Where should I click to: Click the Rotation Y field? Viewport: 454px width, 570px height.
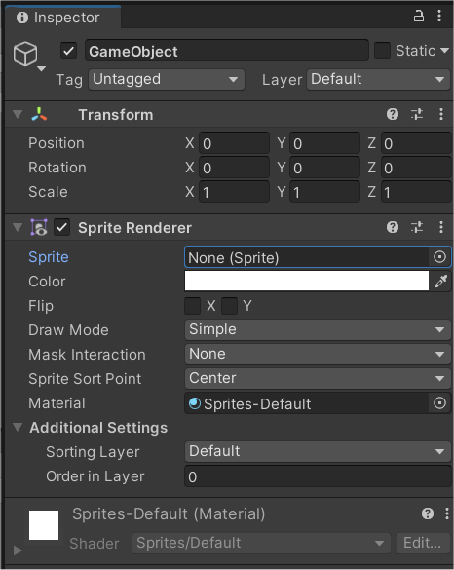point(325,168)
